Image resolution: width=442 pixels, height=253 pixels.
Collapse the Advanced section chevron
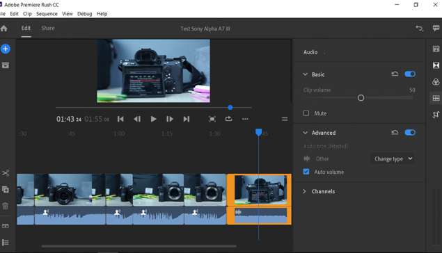pyautogui.click(x=305, y=133)
